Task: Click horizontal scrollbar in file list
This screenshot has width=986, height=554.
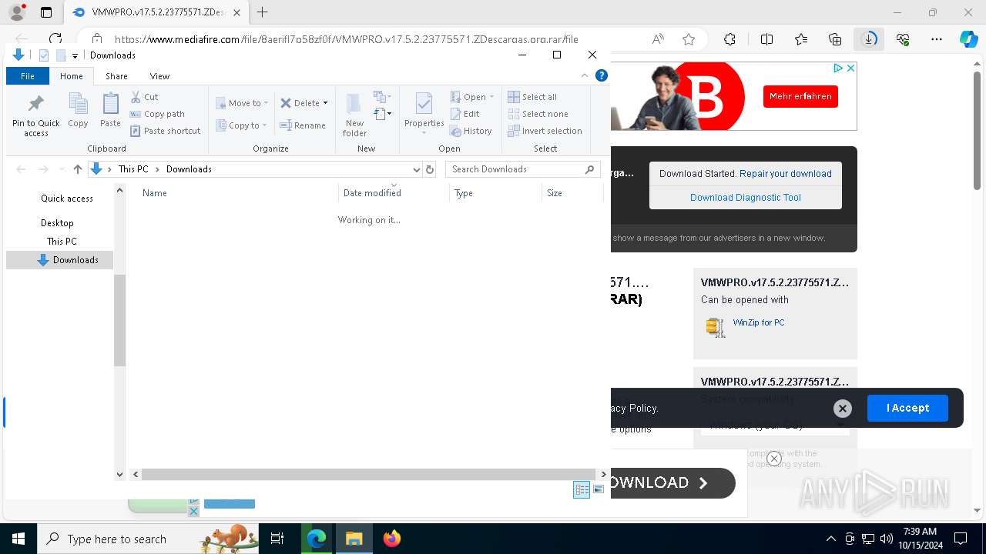Action: [369, 475]
